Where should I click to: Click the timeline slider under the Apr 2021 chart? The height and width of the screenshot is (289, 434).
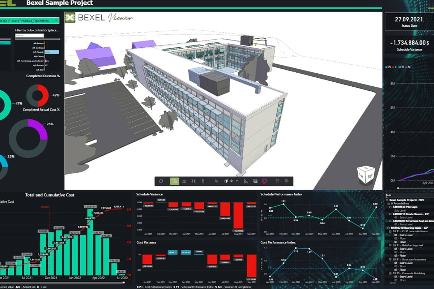416,188
